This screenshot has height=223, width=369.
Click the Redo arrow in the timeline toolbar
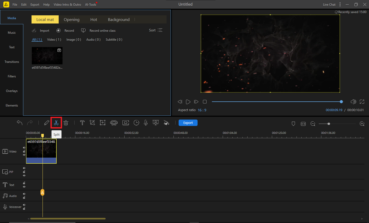point(30,123)
